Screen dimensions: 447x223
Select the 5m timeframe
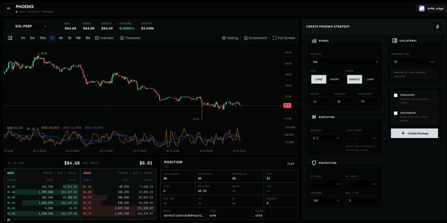(32, 38)
